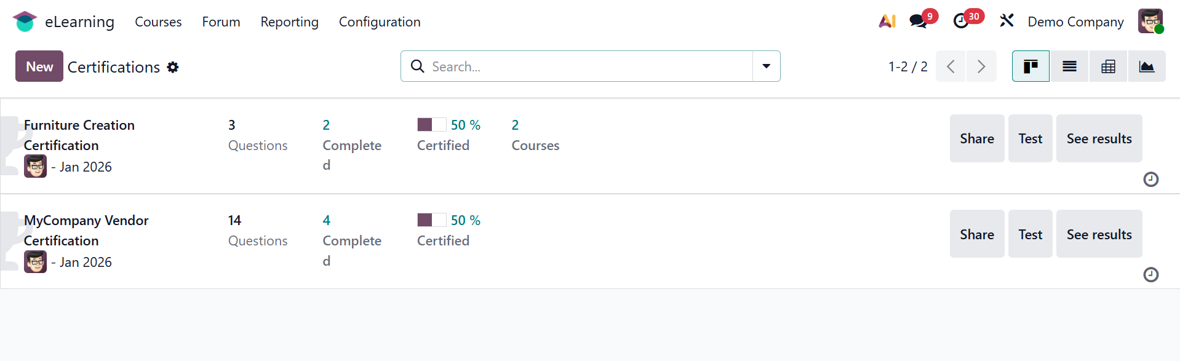Click Furniture Creation certified progress bar
The image size is (1180, 361).
(431, 125)
